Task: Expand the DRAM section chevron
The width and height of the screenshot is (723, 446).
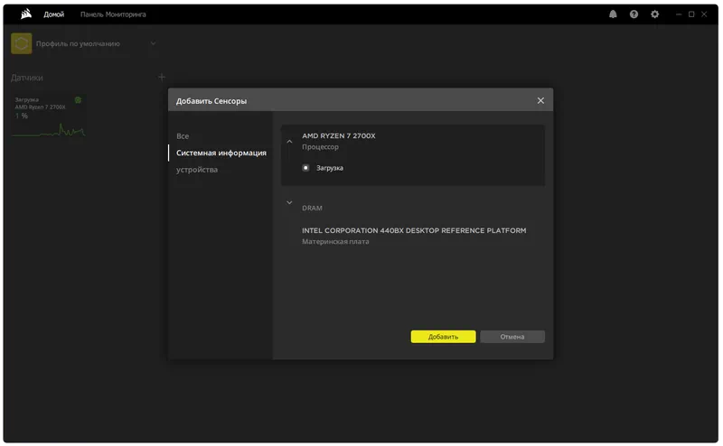Action: [x=290, y=203]
